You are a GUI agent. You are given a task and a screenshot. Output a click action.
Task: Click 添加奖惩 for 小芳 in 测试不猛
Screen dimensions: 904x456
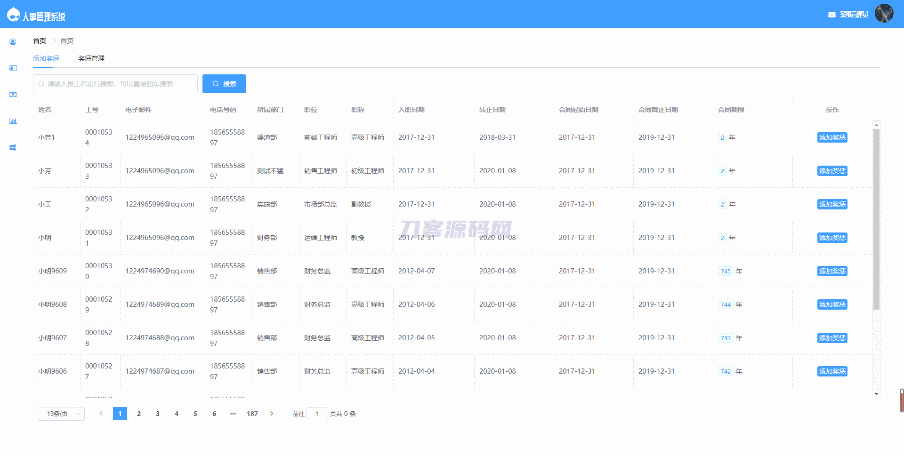[x=832, y=171]
